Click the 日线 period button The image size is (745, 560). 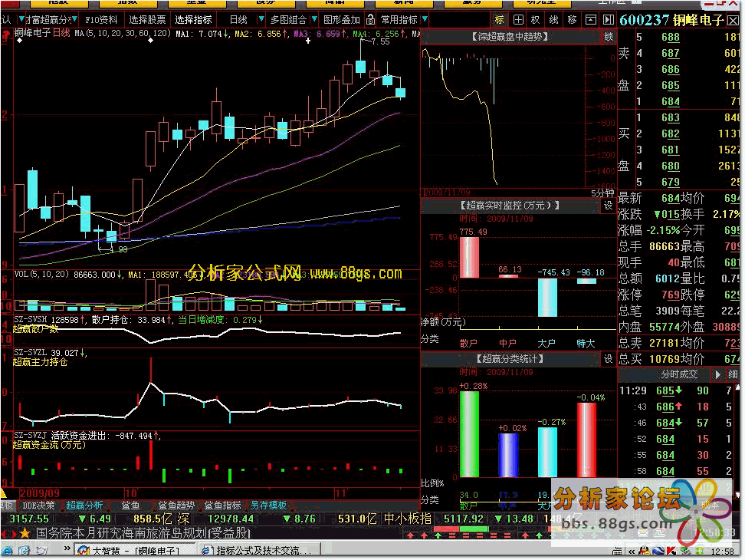coord(238,19)
